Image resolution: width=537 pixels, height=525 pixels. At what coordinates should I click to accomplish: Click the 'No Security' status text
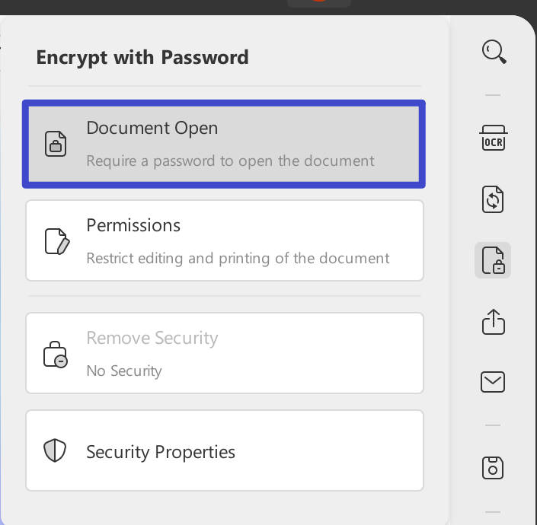tap(124, 371)
